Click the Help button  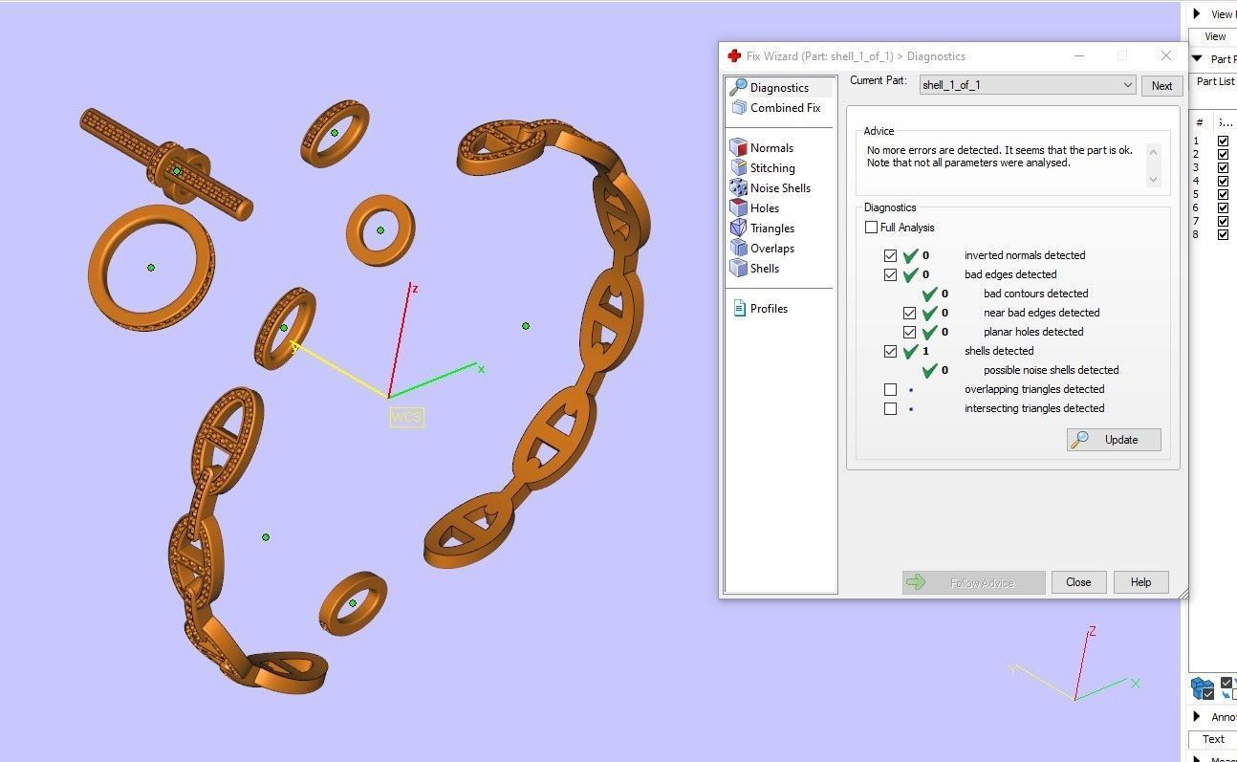coord(1140,582)
